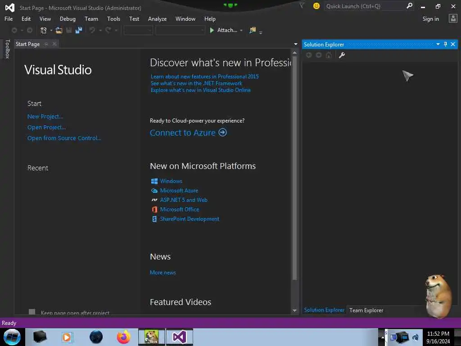The height and width of the screenshot is (346, 461).
Task: Click the Open Project... link
Action: pyautogui.click(x=46, y=127)
